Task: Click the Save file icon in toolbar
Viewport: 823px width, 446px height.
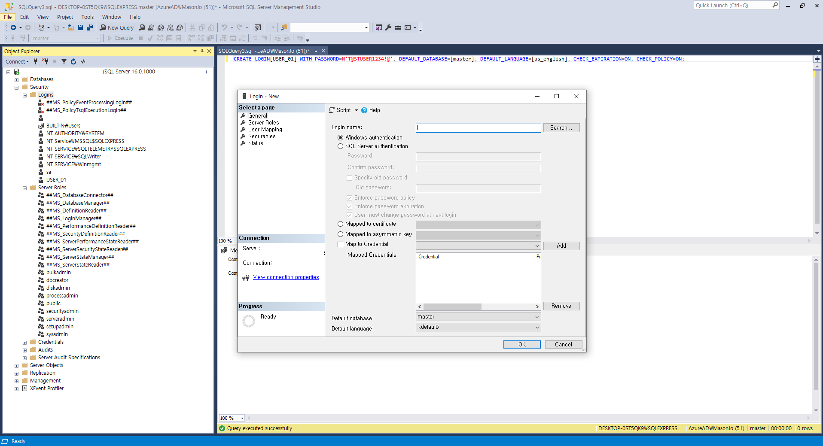Action: point(80,27)
